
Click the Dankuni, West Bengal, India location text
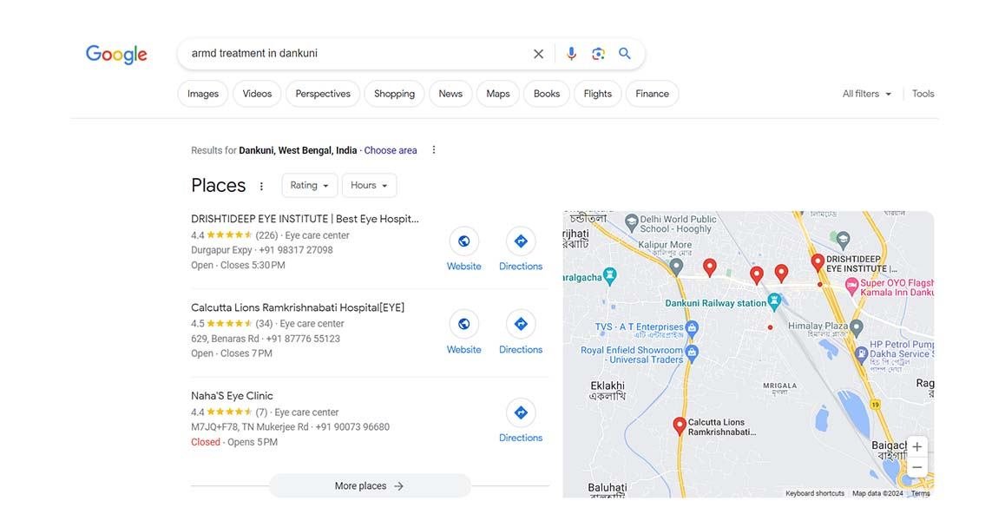click(x=298, y=150)
